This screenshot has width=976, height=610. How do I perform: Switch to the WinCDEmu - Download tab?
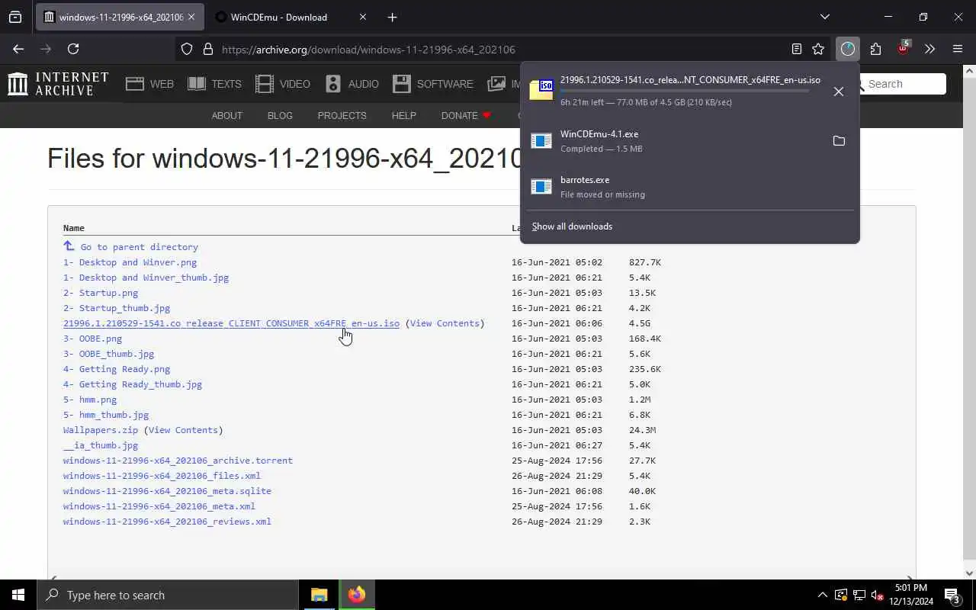pos(290,17)
